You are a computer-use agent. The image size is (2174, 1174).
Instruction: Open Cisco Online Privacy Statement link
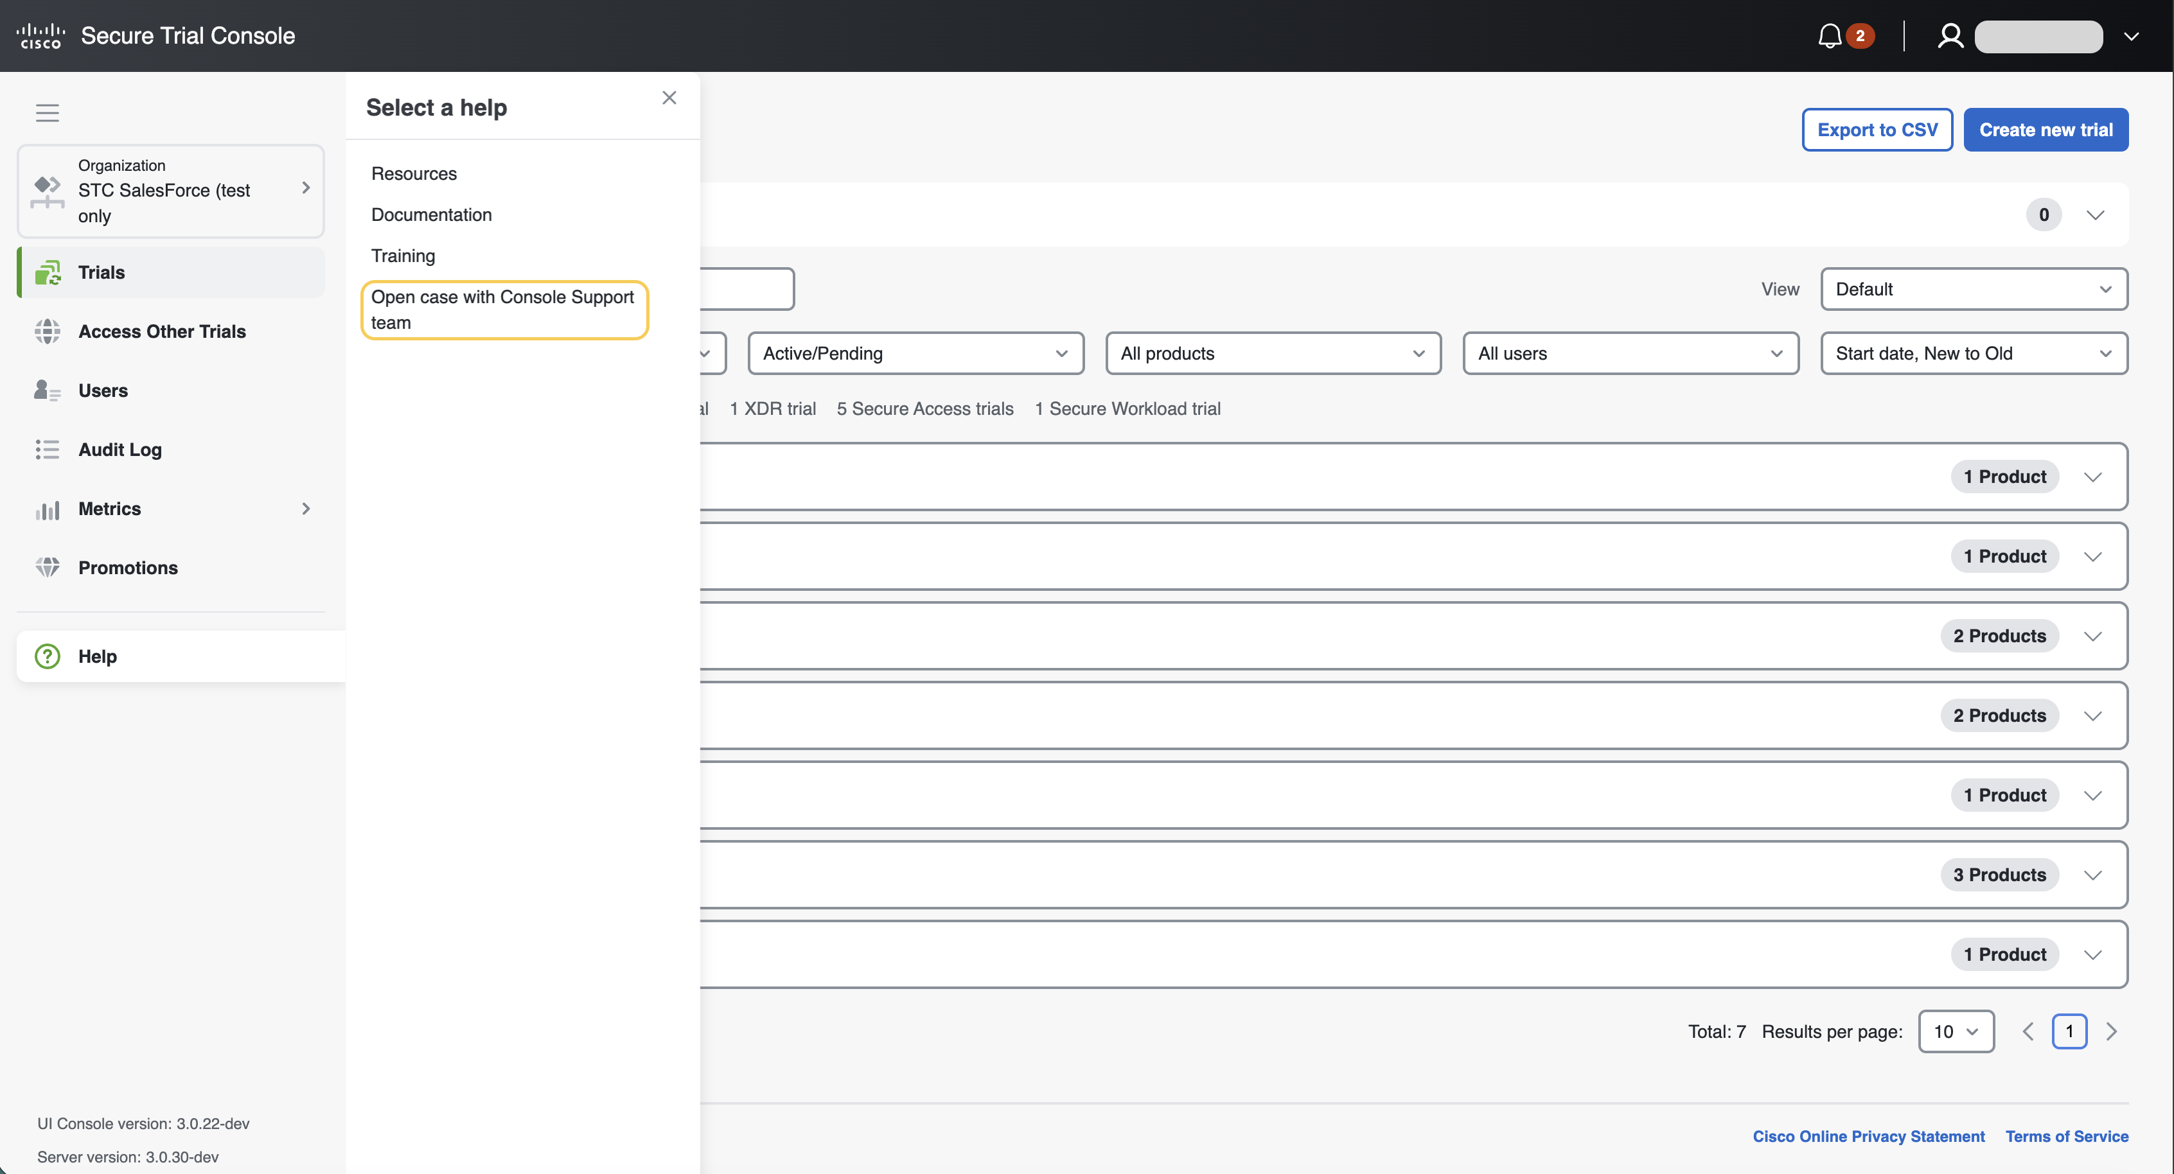[1868, 1136]
